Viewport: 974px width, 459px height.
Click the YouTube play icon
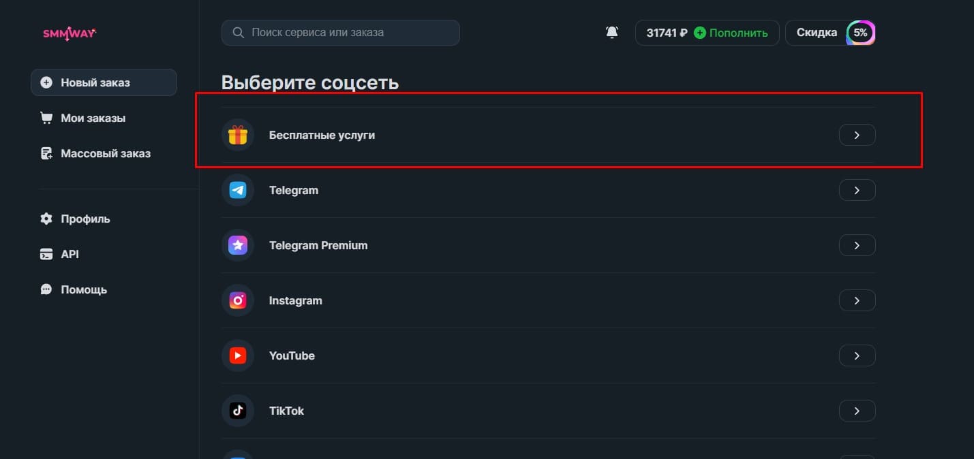tap(238, 355)
